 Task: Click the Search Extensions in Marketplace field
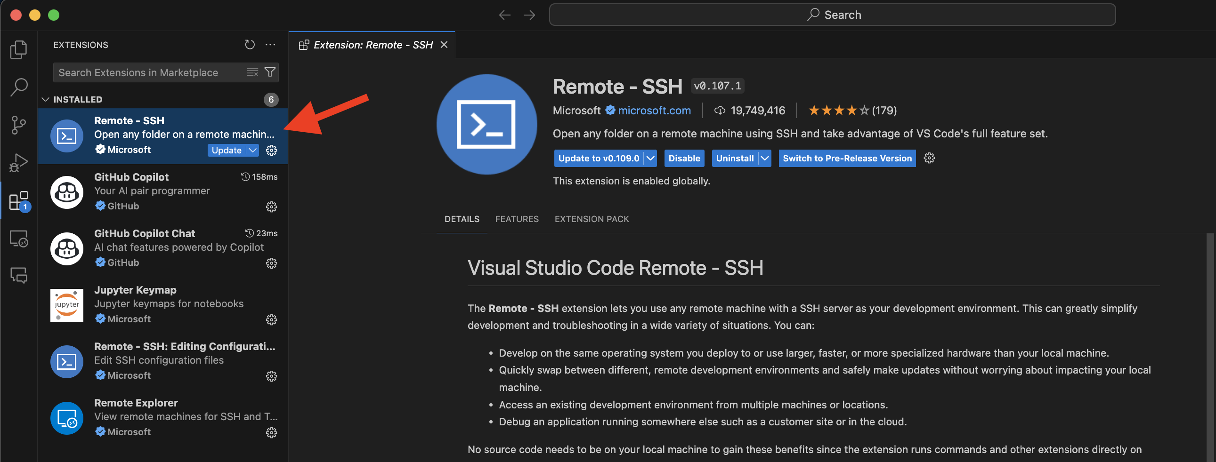click(x=142, y=72)
